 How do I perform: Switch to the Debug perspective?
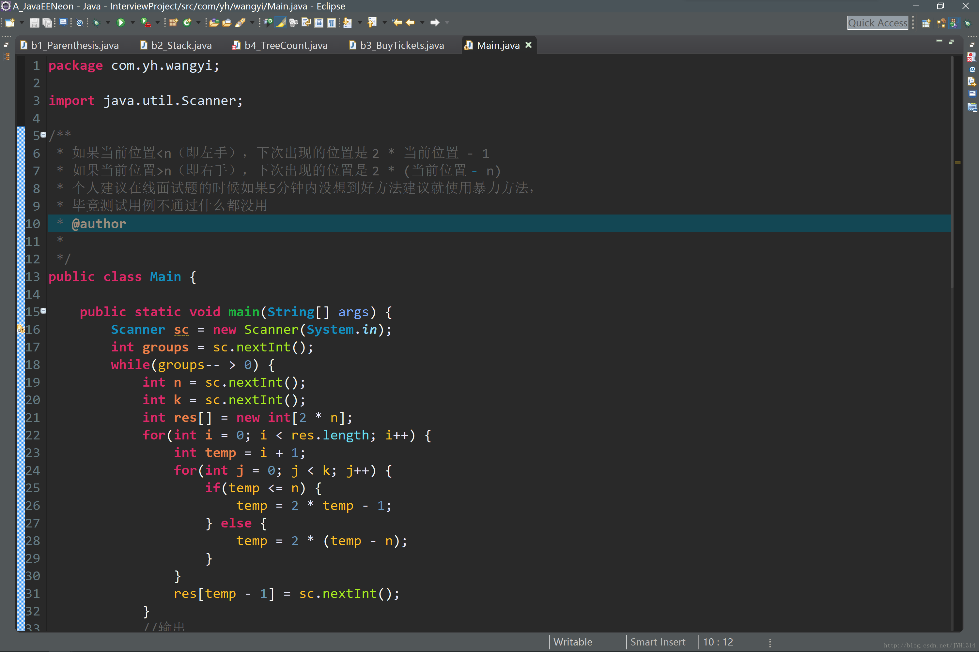point(968,23)
